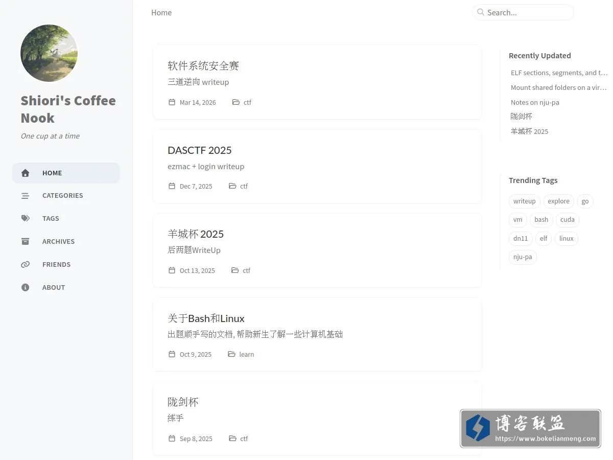Open 'Mount shared folders on a vir…' link
This screenshot has width=613, height=460.
[x=559, y=87]
